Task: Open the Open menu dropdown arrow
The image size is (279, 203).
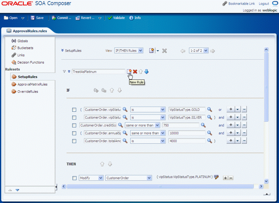Action: [x=23, y=18]
